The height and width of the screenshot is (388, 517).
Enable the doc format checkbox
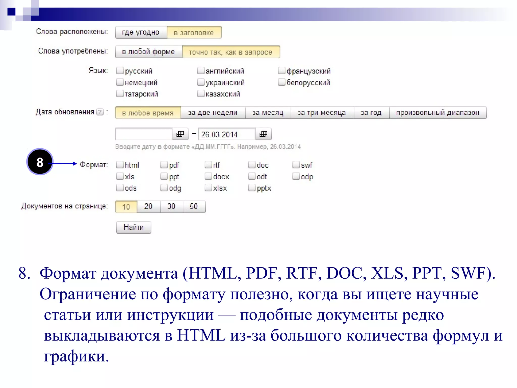tap(252, 165)
